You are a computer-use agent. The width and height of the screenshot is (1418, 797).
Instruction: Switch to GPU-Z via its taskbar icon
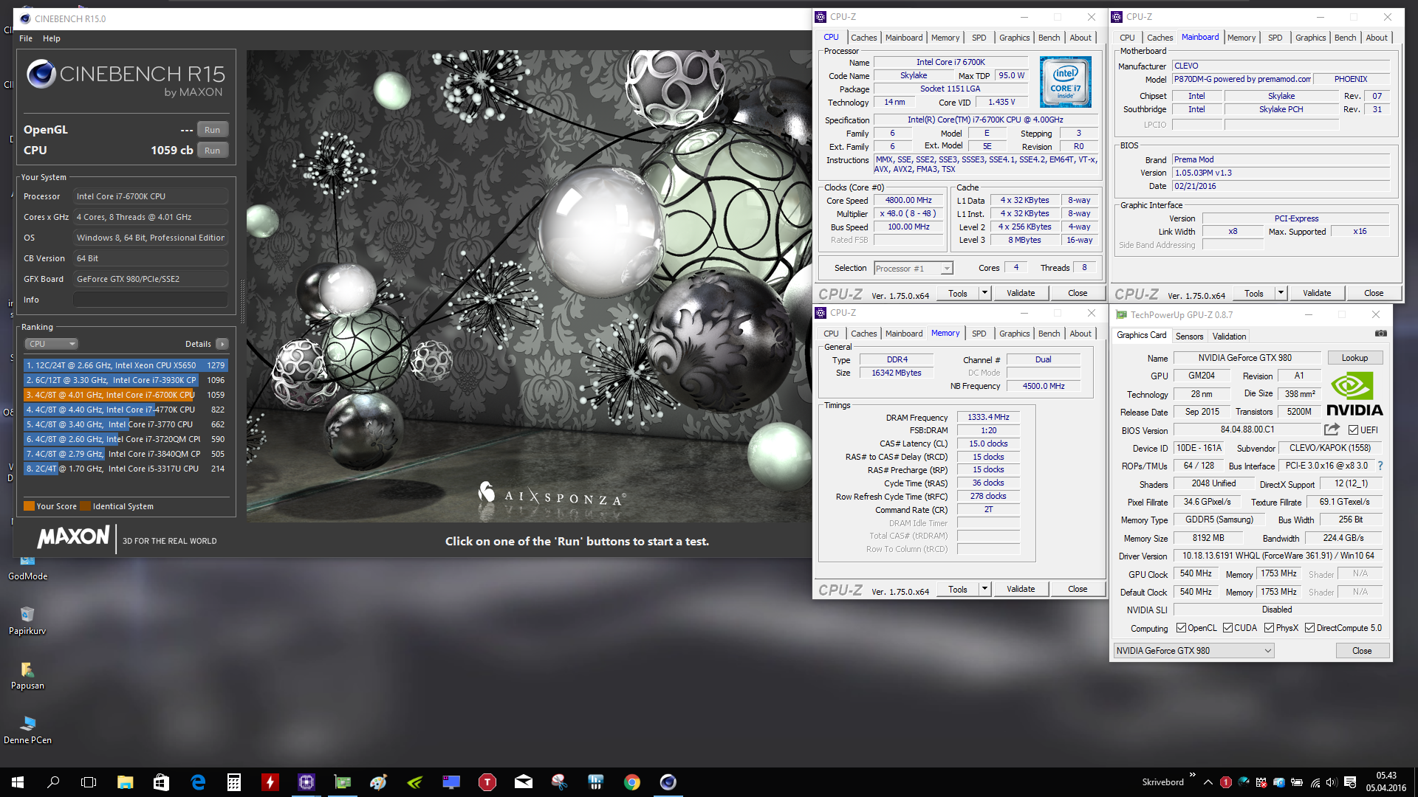coord(343,782)
